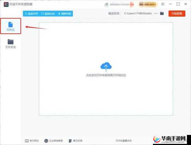Open the 意见反馈 feedback link

pyautogui.click(x=76, y=141)
